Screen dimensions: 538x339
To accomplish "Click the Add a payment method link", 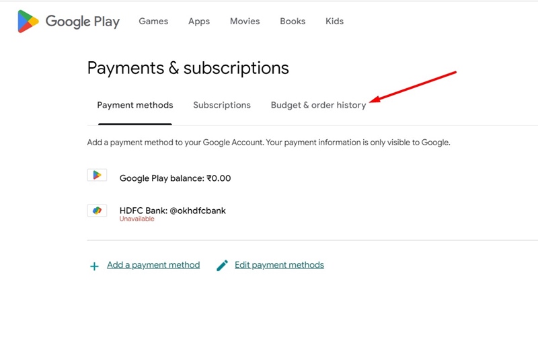I will click(x=153, y=265).
